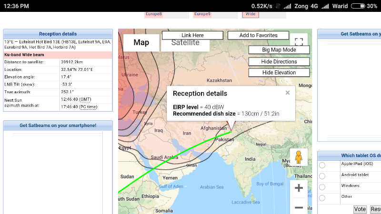Switch to Map view tab

[141, 42]
